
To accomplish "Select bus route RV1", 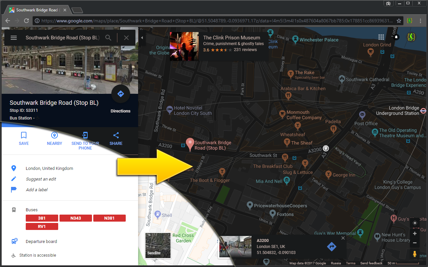I will point(42,227).
